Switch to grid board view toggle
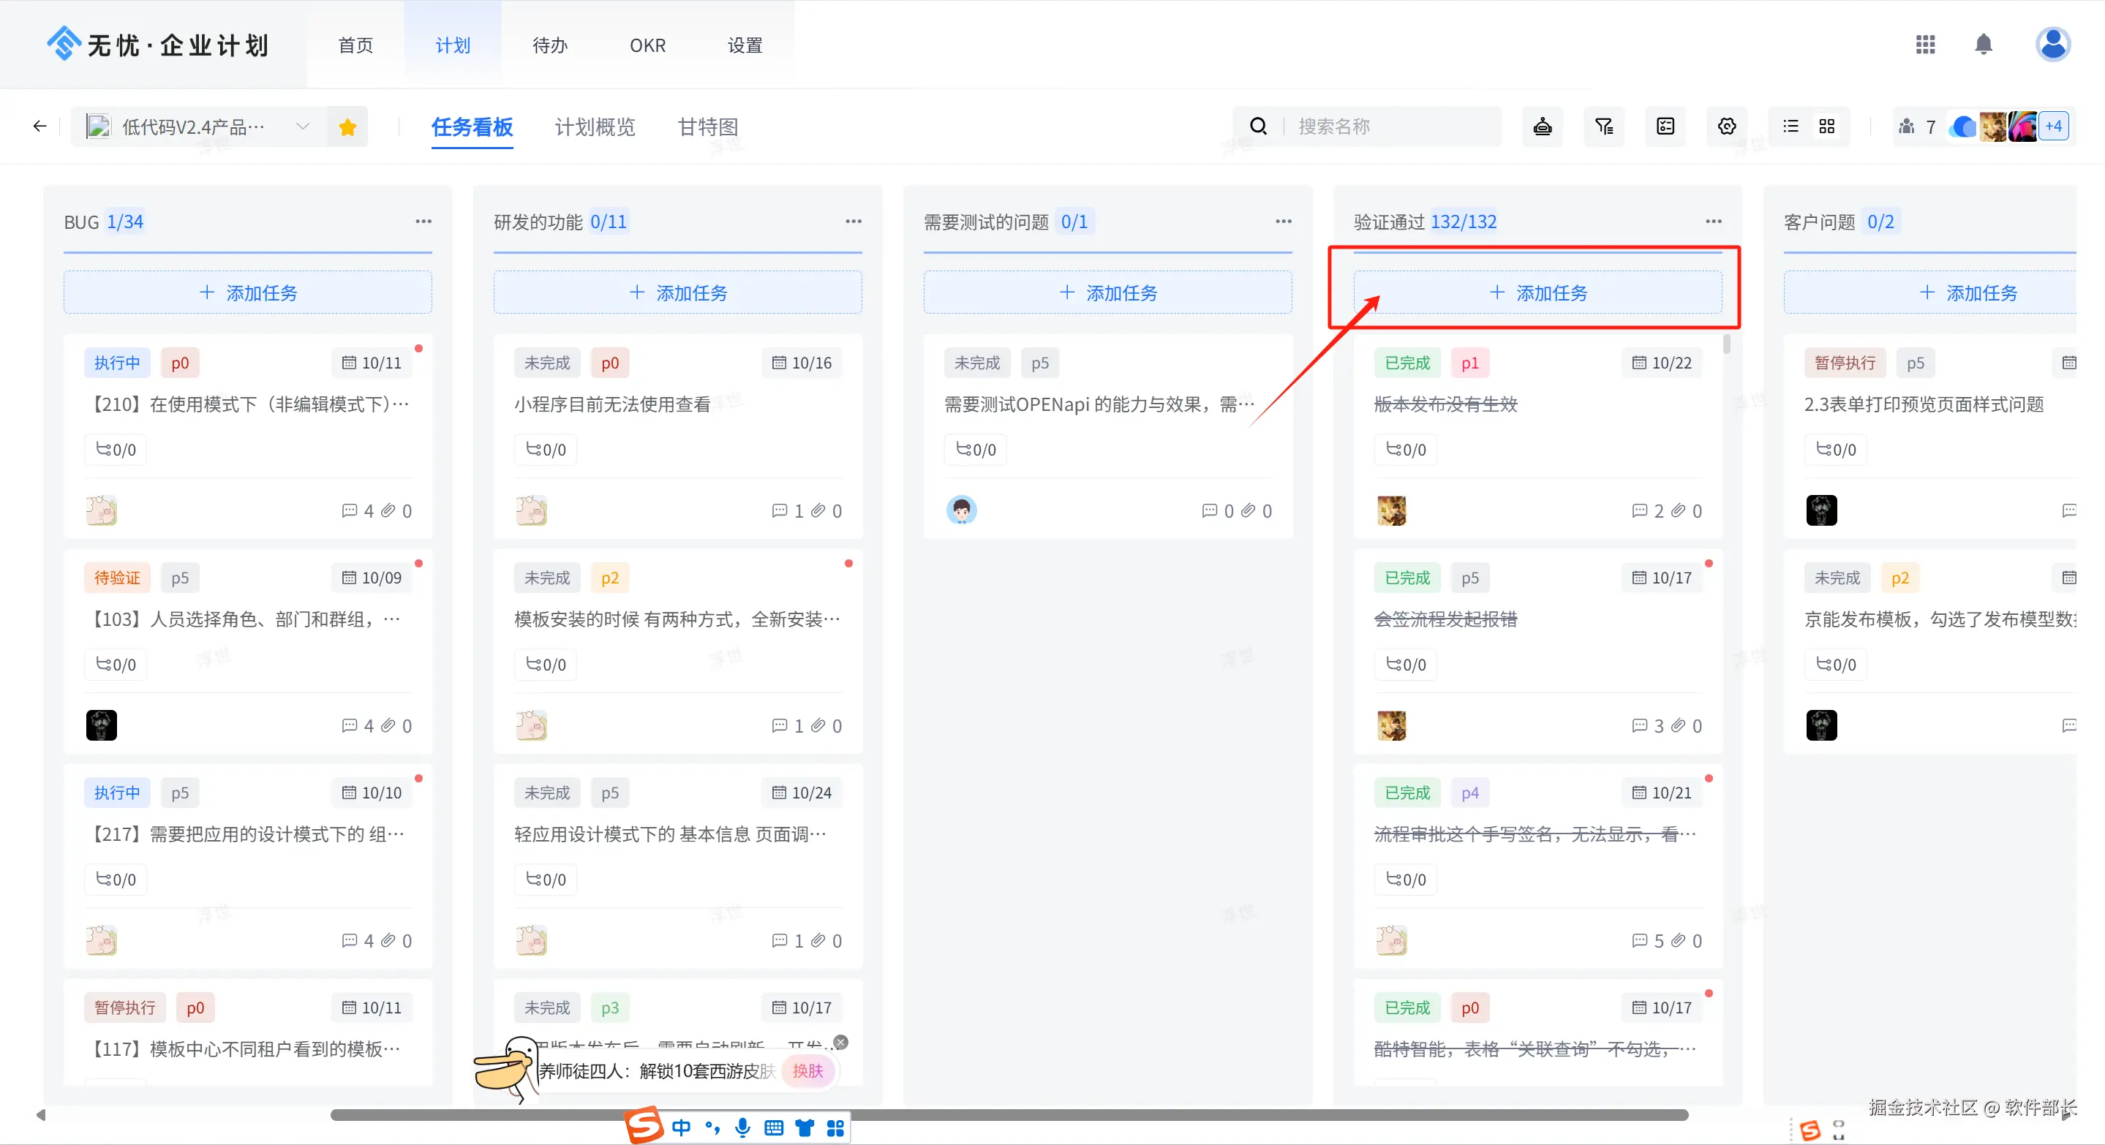This screenshot has height=1145, width=2105. pyautogui.click(x=1826, y=126)
